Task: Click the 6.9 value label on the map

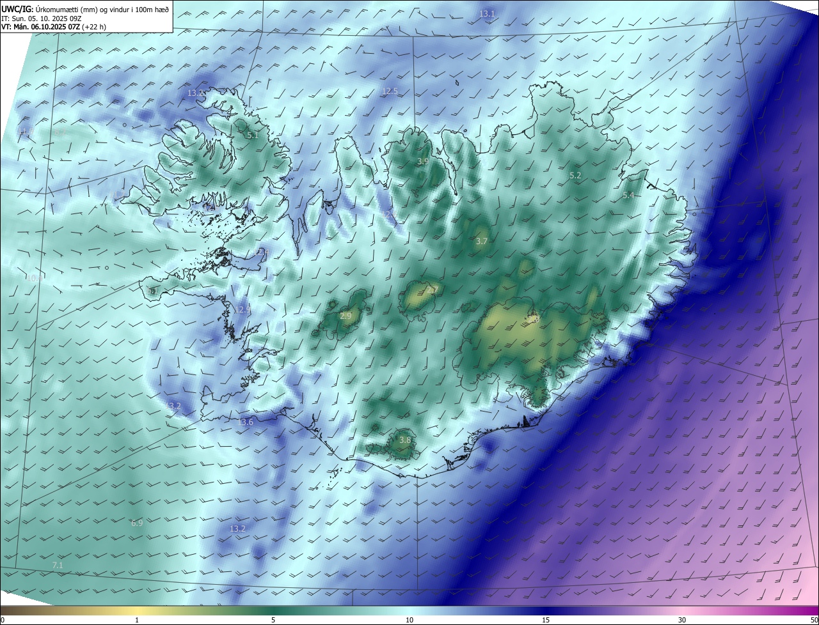Action: pyautogui.click(x=137, y=523)
